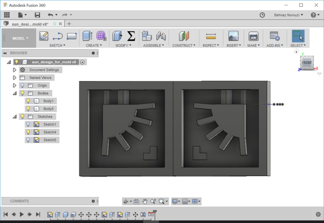Select the Press Pull tool
Image resolution: width=324 pixels, height=223 pixels.
coord(117,36)
